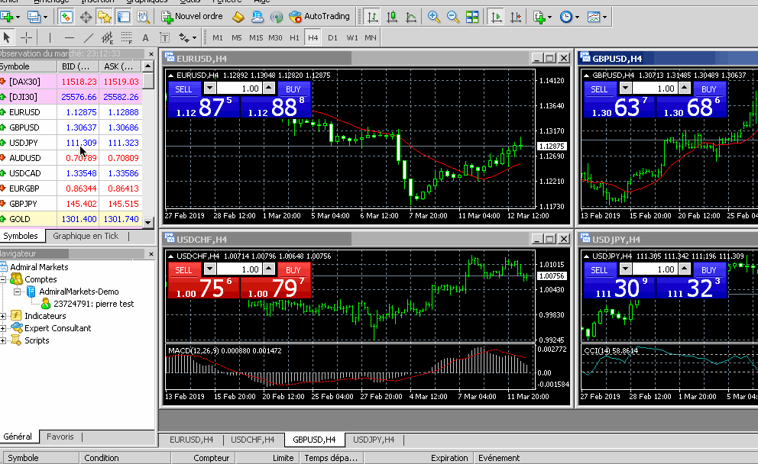The image size is (758, 464).
Task: Open the EURUSD volume dropdown arrow
Action: pyautogui.click(x=209, y=89)
